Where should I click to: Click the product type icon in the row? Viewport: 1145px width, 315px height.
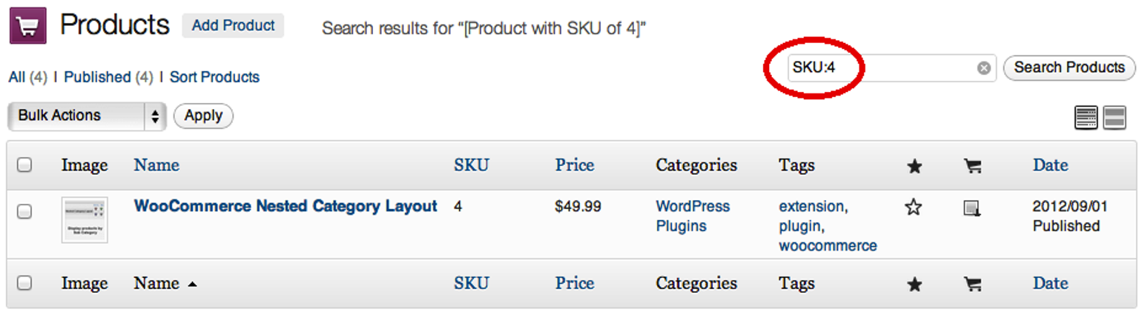(971, 208)
